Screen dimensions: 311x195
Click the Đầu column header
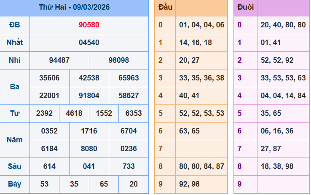165,7
